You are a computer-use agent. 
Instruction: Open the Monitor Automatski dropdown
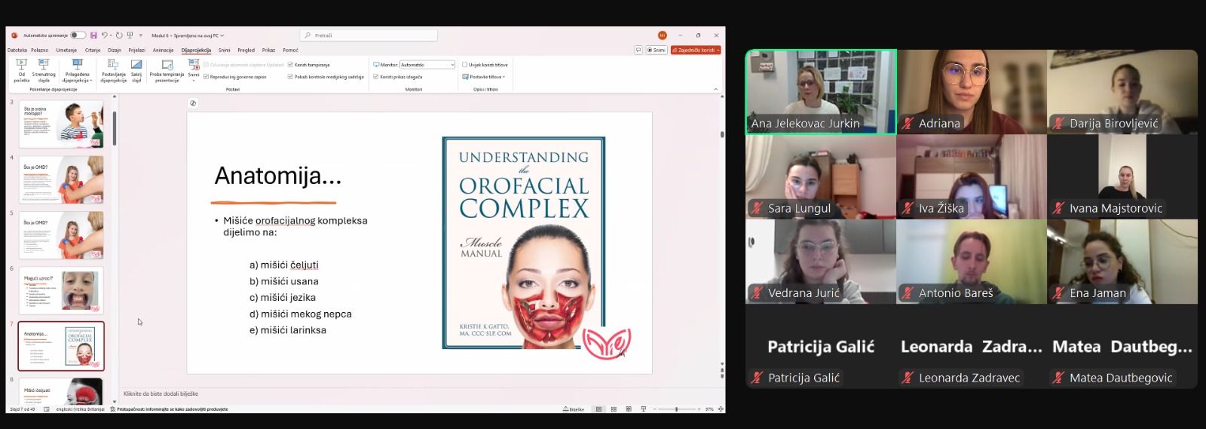click(x=427, y=65)
